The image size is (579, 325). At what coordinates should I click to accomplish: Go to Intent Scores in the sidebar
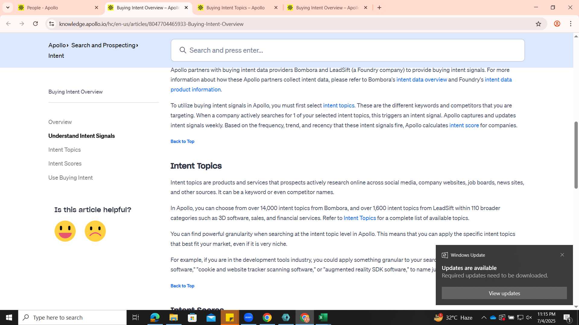65,163
